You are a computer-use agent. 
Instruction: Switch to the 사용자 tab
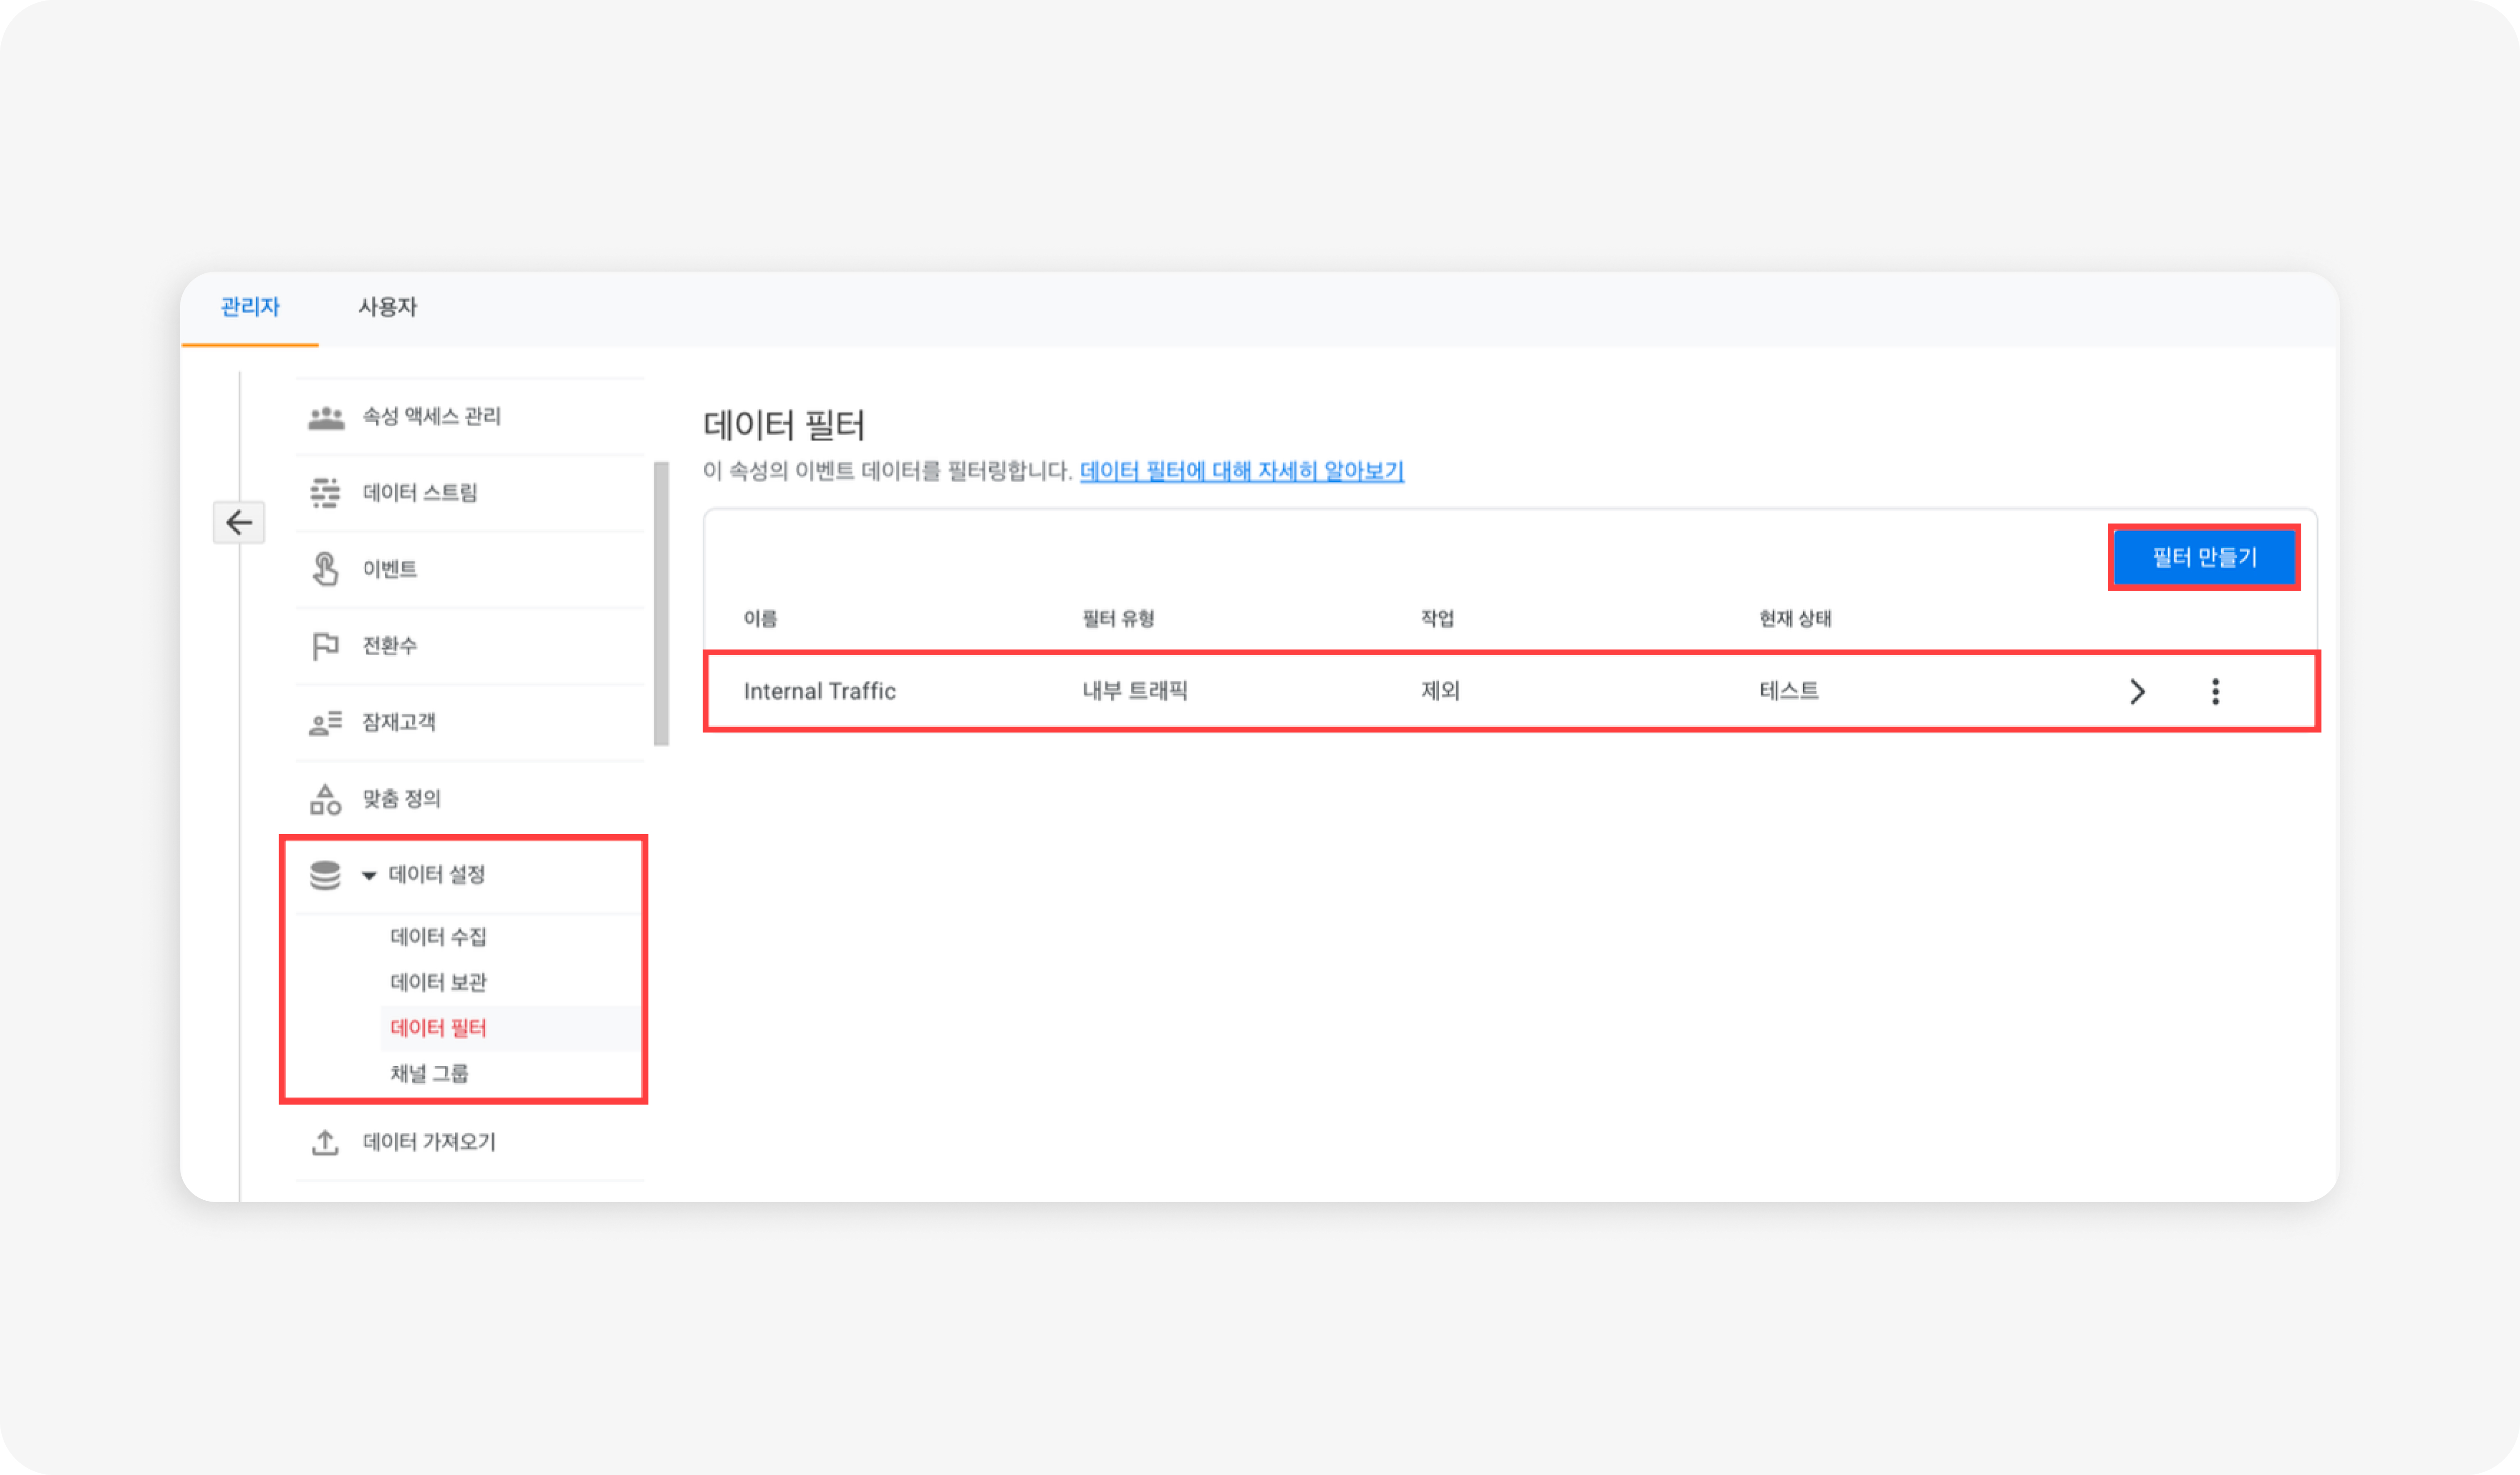pos(388,307)
